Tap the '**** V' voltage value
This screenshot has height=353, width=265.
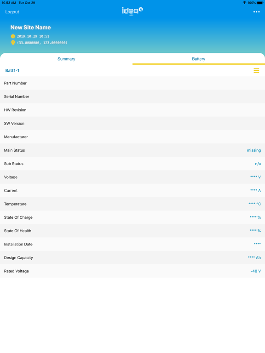(255, 177)
